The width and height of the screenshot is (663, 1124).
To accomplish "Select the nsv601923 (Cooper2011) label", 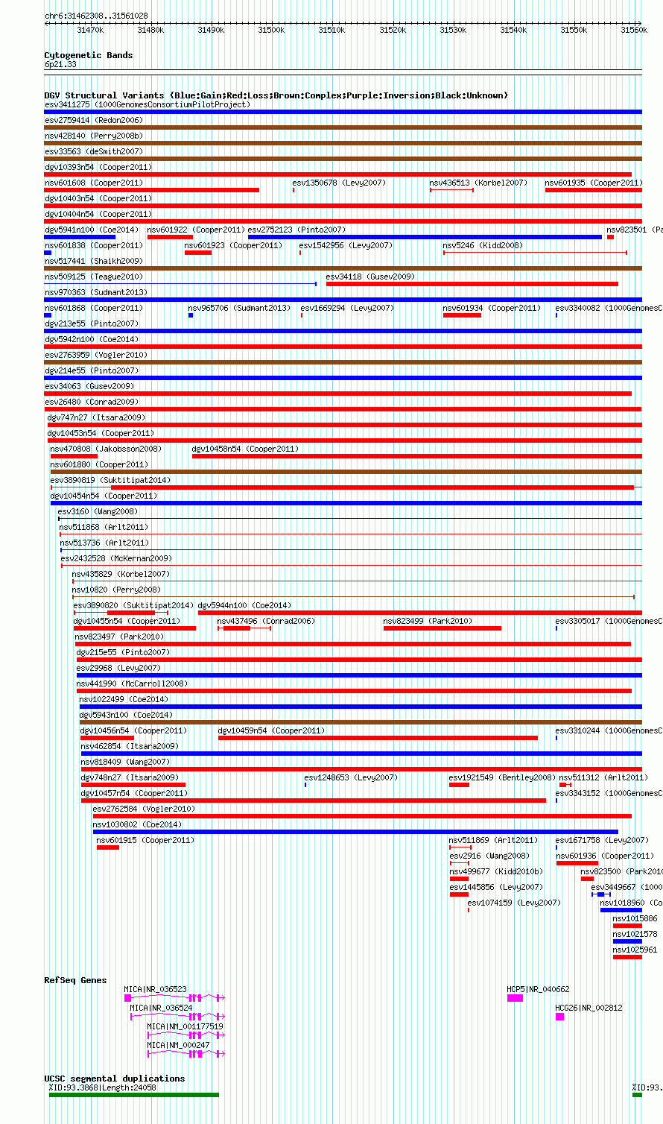I will tap(233, 245).
